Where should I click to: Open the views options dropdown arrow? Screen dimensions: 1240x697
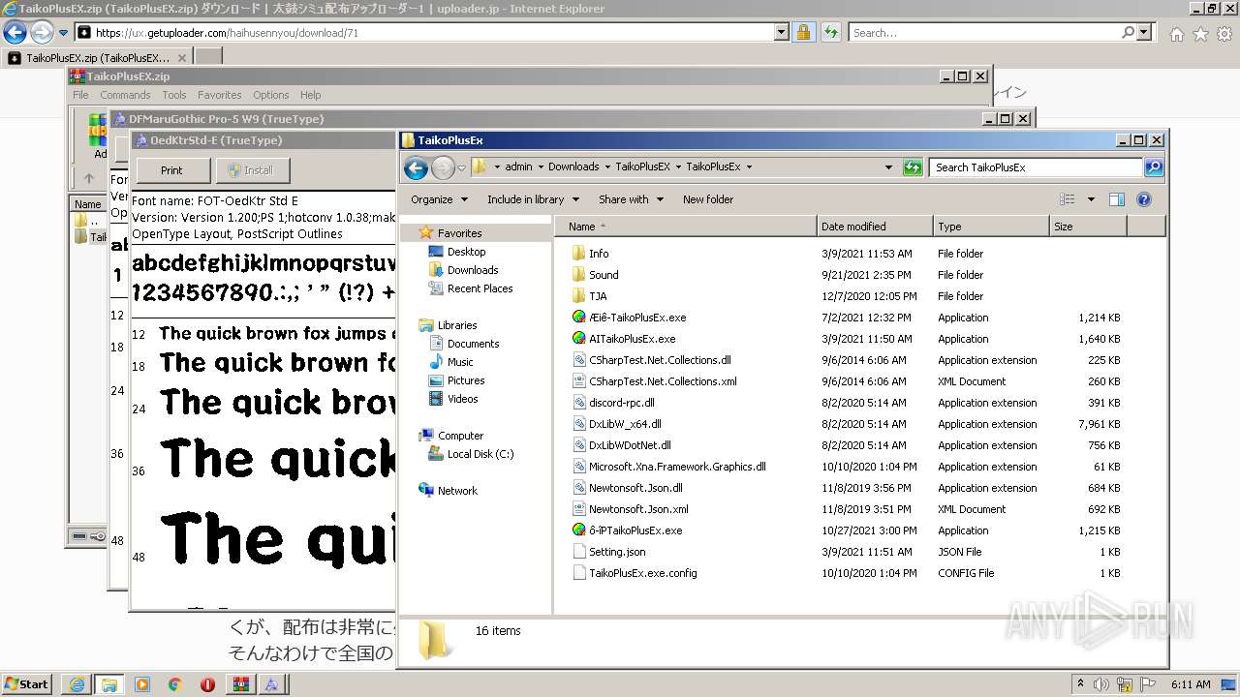pyautogui.click(x=1091, y=199)
